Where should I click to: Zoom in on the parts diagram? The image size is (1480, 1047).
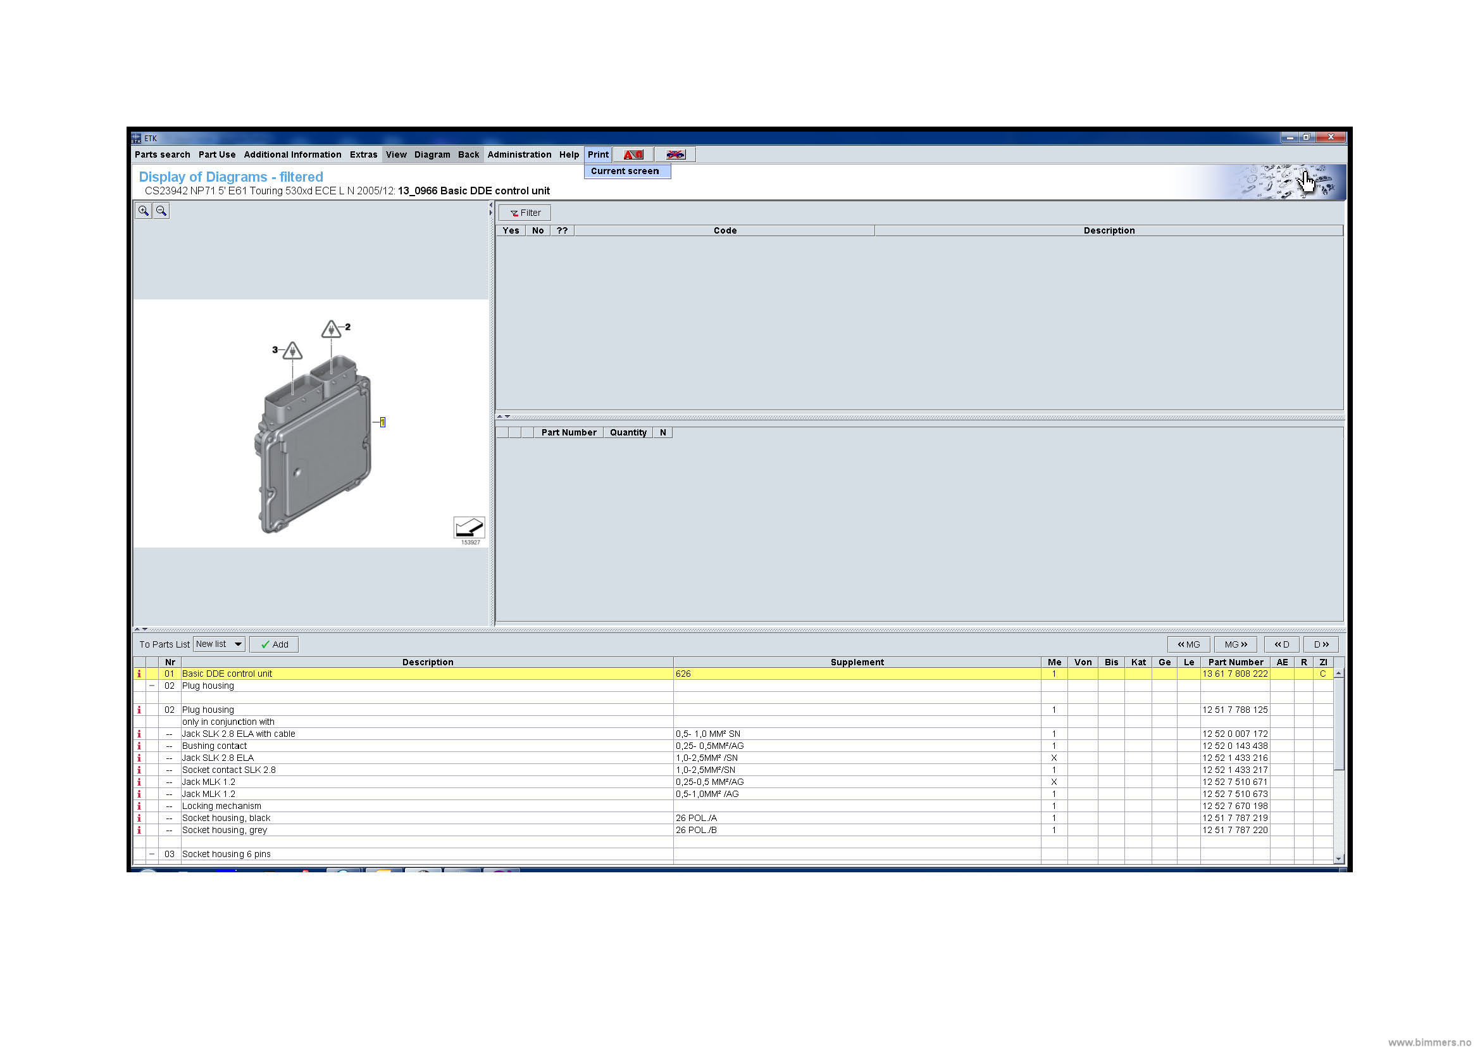click(x=143, y=211)
